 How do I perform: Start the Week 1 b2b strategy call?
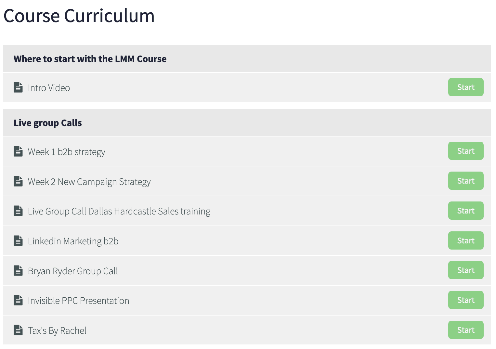coord(466,151)
